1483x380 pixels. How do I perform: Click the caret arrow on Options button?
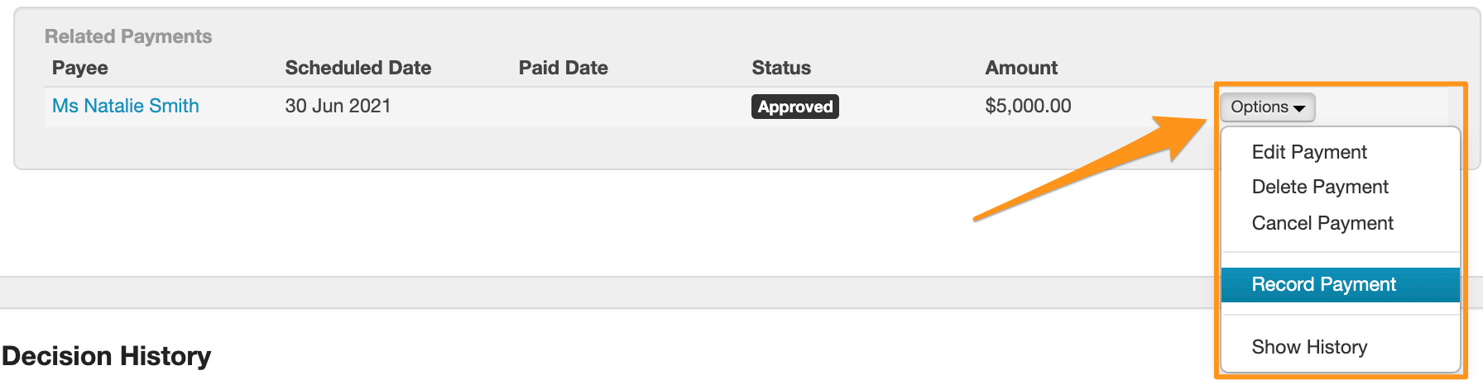click(1299, 108)
